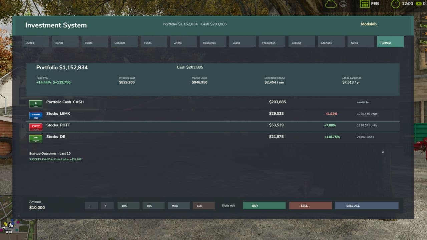Screen dimensions: 427x240
Task: Click the green BUY button
Action: point(264,206)
